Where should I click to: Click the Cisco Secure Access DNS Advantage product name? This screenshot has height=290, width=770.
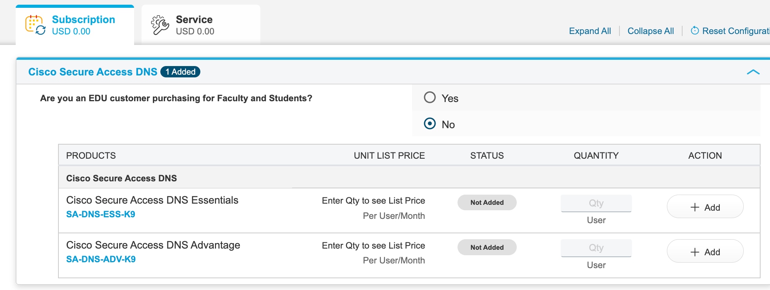pos(153,245)
